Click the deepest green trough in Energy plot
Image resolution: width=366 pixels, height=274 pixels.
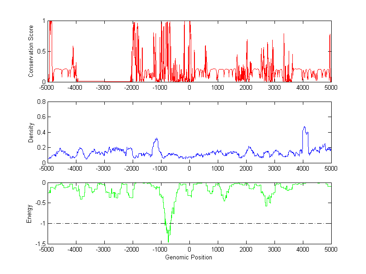[168, 241]
